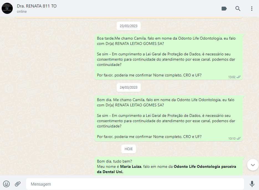Click the online status text
Viewport: 259px width, 190px height.
click(x=22, y=12)
